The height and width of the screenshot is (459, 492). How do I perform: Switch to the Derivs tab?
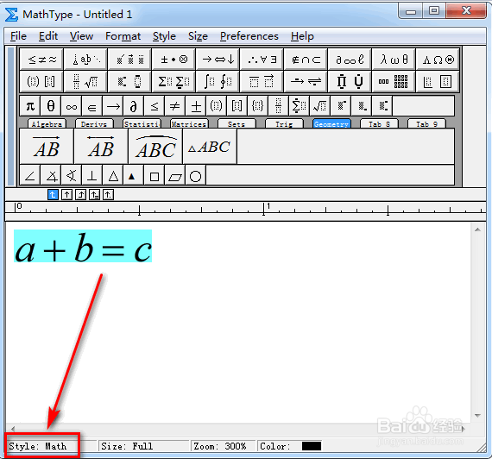coord(94,123)
